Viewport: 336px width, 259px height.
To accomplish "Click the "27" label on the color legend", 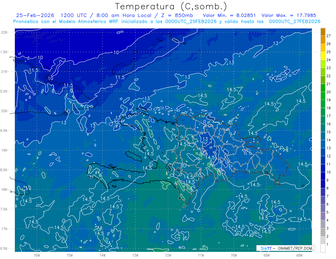I will (x=328, y=36).
